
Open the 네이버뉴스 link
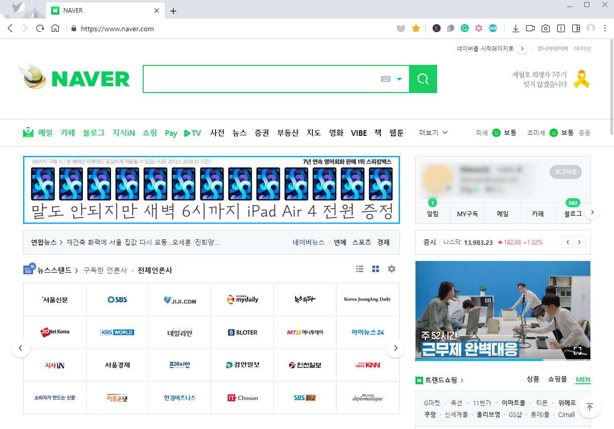(x=309, y=242)
